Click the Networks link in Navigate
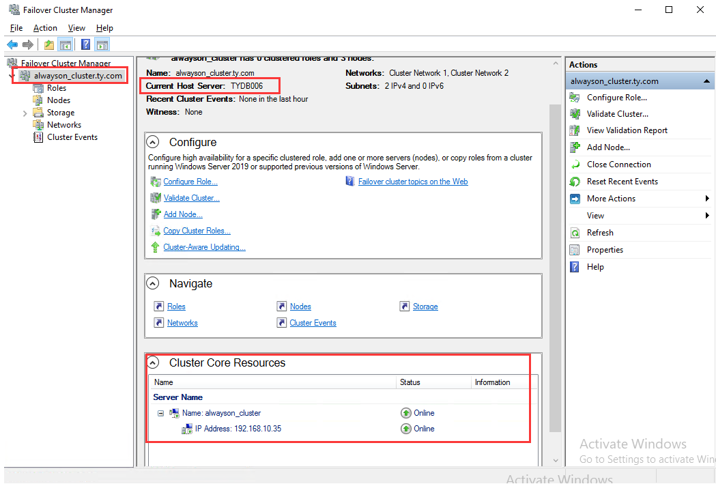The height and width of the screenshot is (484, 716). point(182,323)
